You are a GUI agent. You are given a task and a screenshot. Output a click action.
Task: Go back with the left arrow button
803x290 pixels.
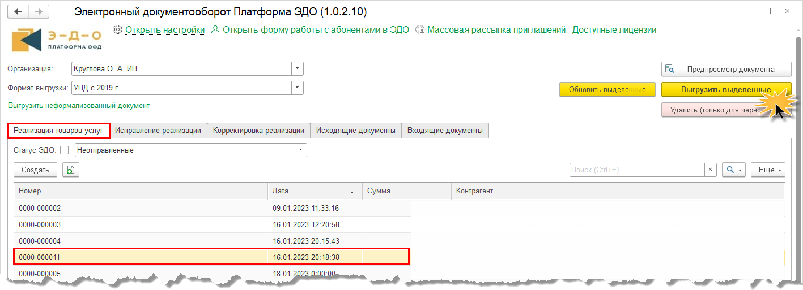click(x=19, y=12)
